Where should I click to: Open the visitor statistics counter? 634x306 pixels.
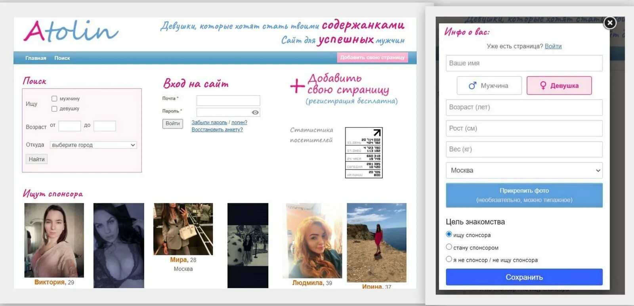pyautogui.click(x=364, y=153)
